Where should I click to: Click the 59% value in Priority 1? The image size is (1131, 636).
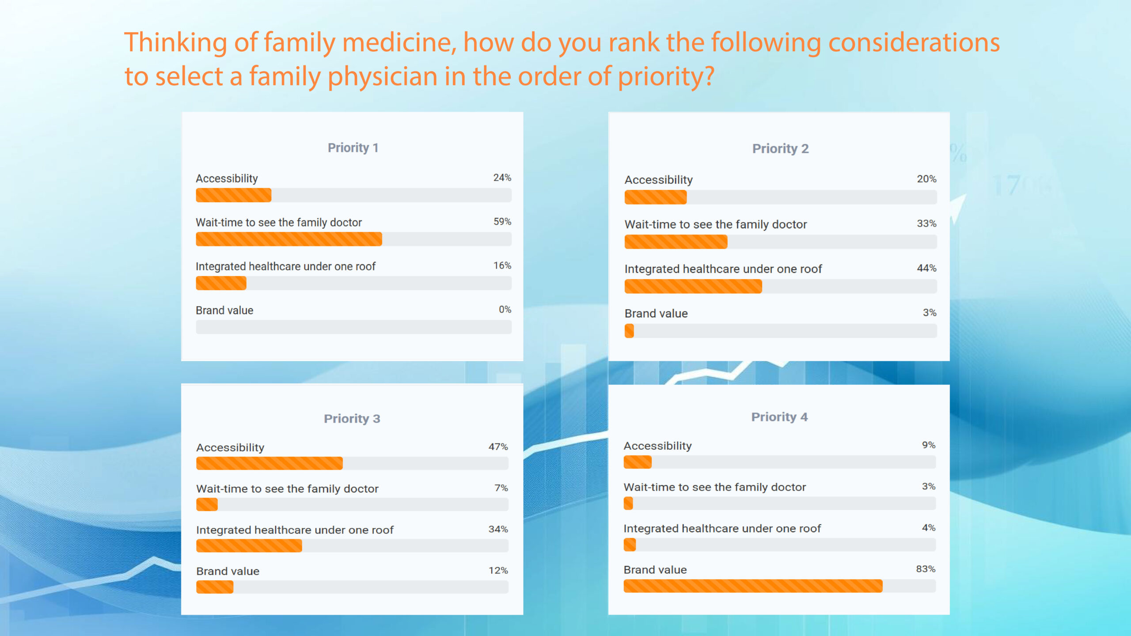point(502,222)
